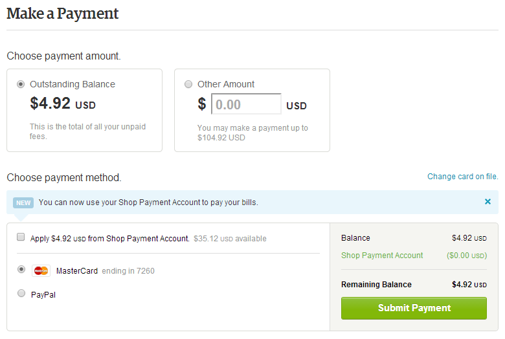Open the Change card on file link
Image resolution: width=505 pixels, height=339 pixels.
(462, 177)
